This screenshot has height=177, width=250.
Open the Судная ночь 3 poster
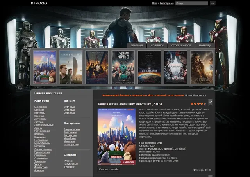click(x=123, y=67)
